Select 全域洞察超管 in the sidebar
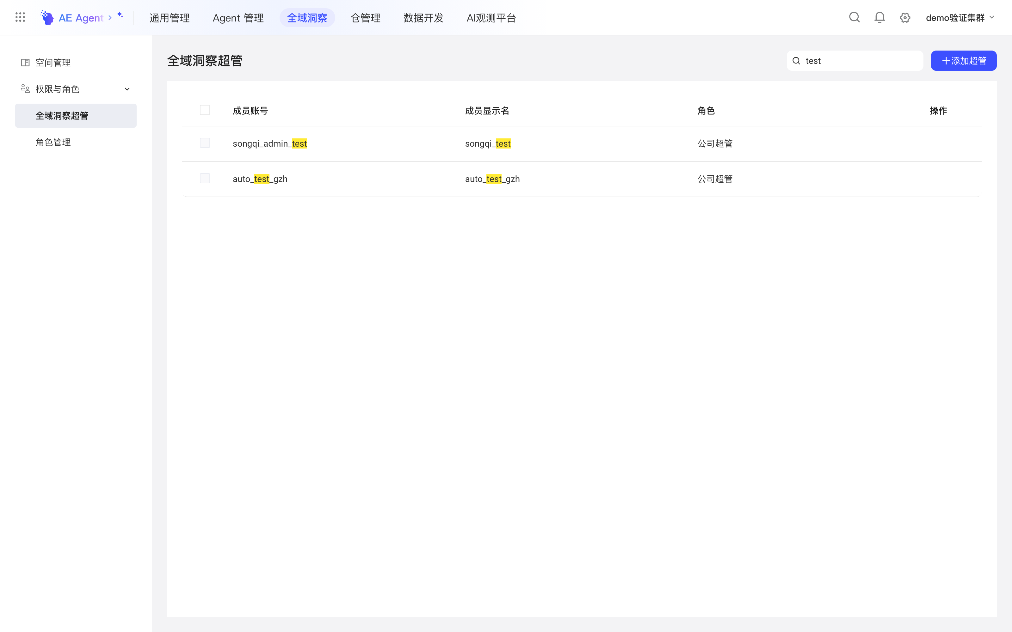The image size is (1012, 632). pos(76,115)
